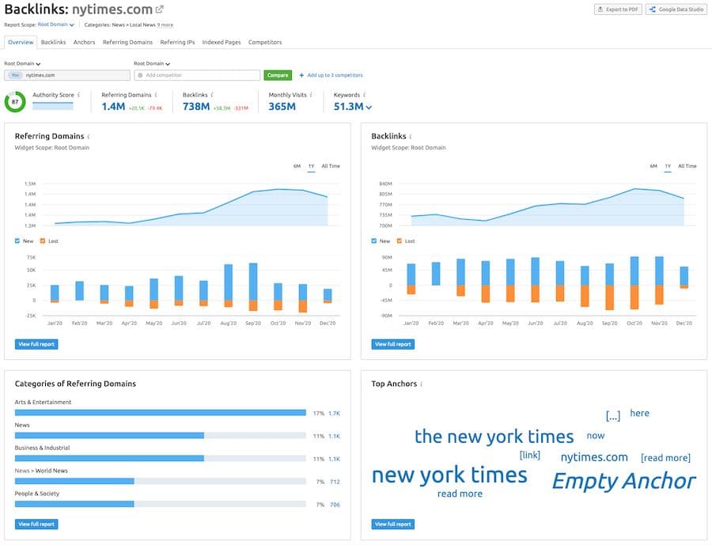Click 'the new york times' anchor text
Image resolution: width=712 pixels, height=545 pixels.
click(x=494, y=437)
